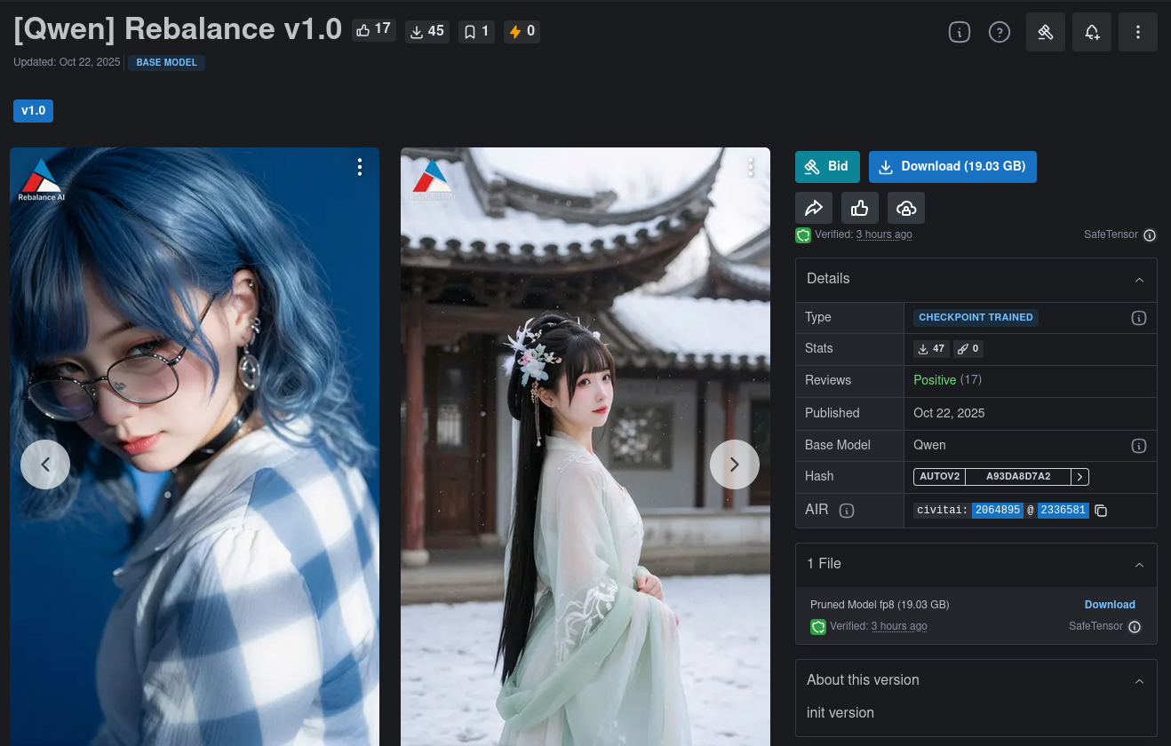This screenshot has width=1171, height=746.
Task: Click the info icon in the Base Model row
Action: 1138,446
